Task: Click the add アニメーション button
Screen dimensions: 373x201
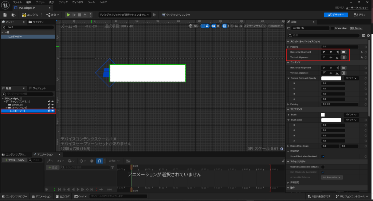Action: tap(14, 160)
